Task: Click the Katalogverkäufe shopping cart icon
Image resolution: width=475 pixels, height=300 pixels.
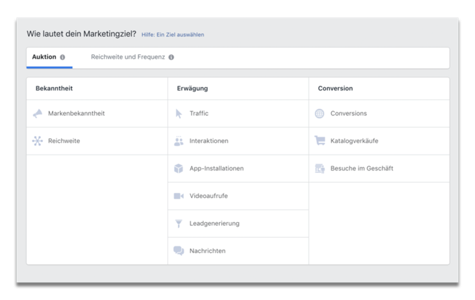Action: tap(319, 141)
